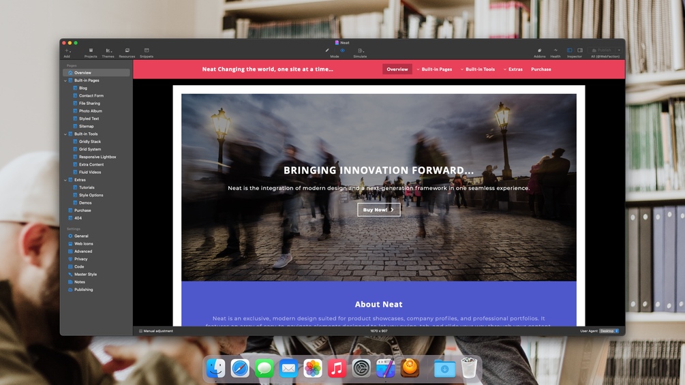Select the Tutorials page
This screenshot has width=685, height=385.
coord(87,187)
